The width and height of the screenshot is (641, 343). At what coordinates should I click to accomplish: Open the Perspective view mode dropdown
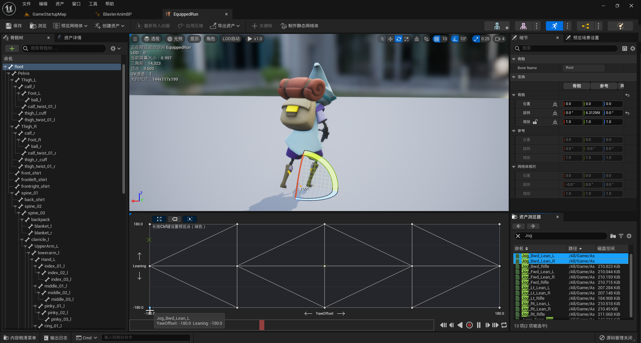pos(152,39)
